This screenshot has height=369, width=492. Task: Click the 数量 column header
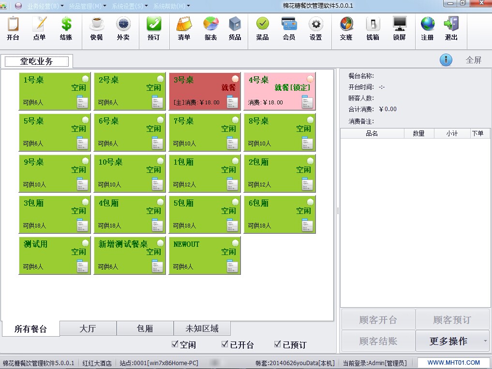click(419, 133)
